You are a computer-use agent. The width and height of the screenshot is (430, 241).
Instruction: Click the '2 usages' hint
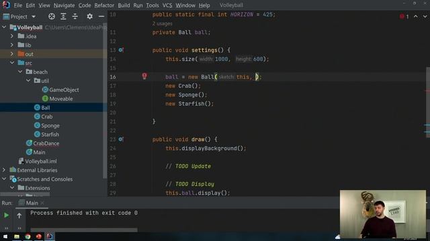(x=163, y=23)
